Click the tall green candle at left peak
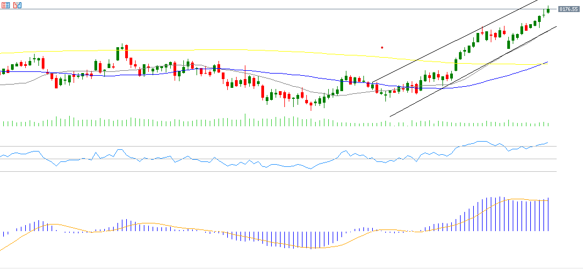The image size is (583, 269). click(118, 54)
